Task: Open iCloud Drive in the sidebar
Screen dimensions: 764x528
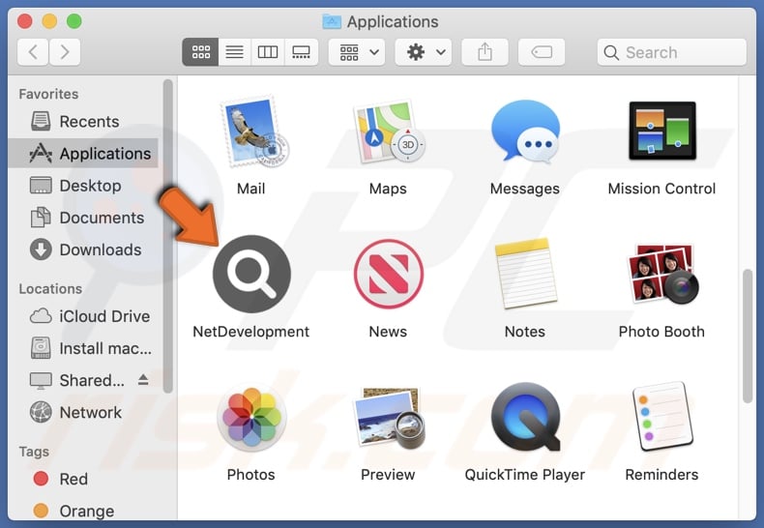Action: (83, 316)
